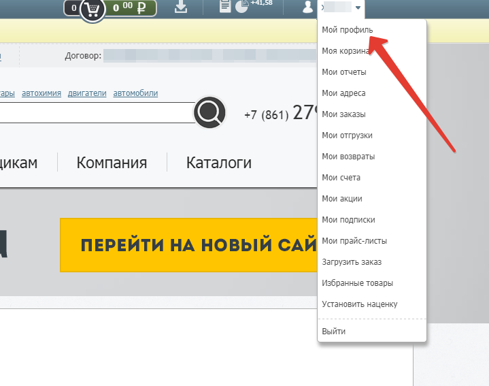This screenshot has width=489, height=386.
Task: Select Установить наценку menu entry
Action: pyautogui.click(x=360, y=304)
